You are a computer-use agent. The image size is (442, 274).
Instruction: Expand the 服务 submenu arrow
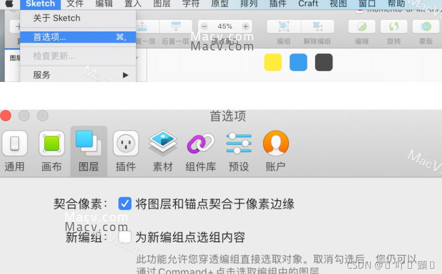point(126,75)
